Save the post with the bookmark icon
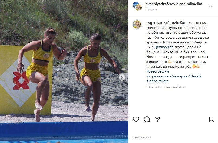The width and height of the screenshot is (218, 143). (x=212, y=119)
